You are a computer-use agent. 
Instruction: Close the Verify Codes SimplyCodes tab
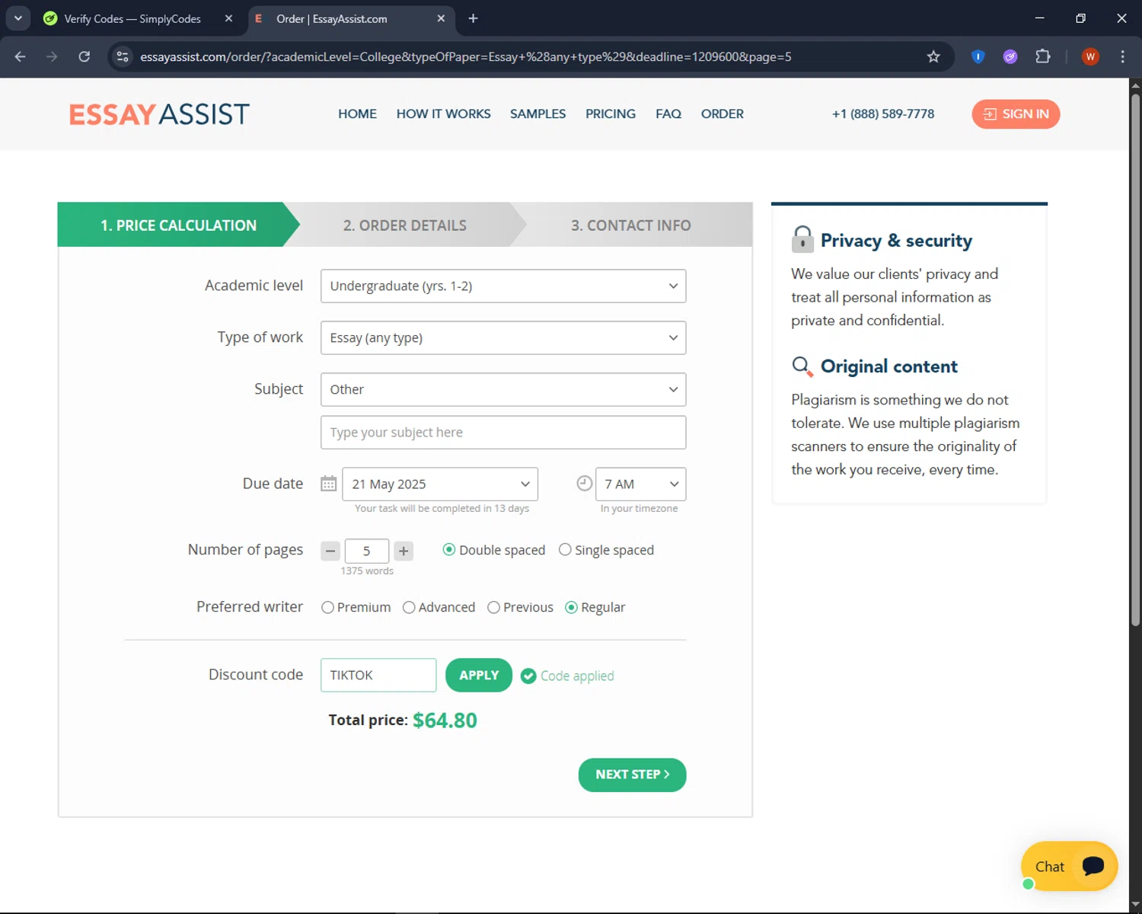[228, 18]
